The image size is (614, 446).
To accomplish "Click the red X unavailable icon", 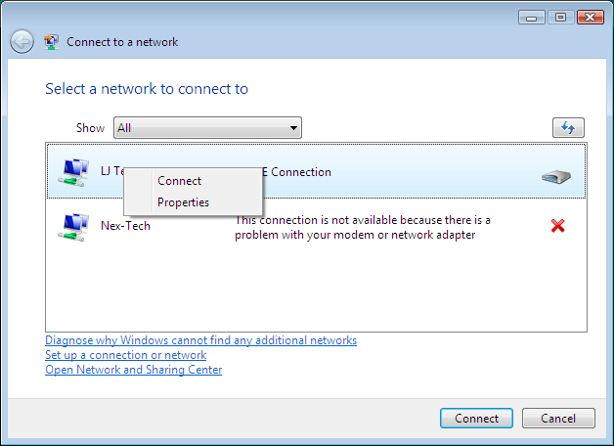I will point(557,226).
